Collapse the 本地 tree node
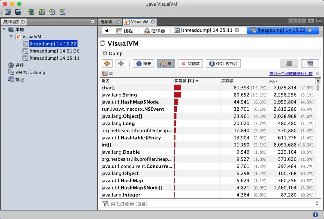This screenshot has width=324, height=219. coord(4,29)
